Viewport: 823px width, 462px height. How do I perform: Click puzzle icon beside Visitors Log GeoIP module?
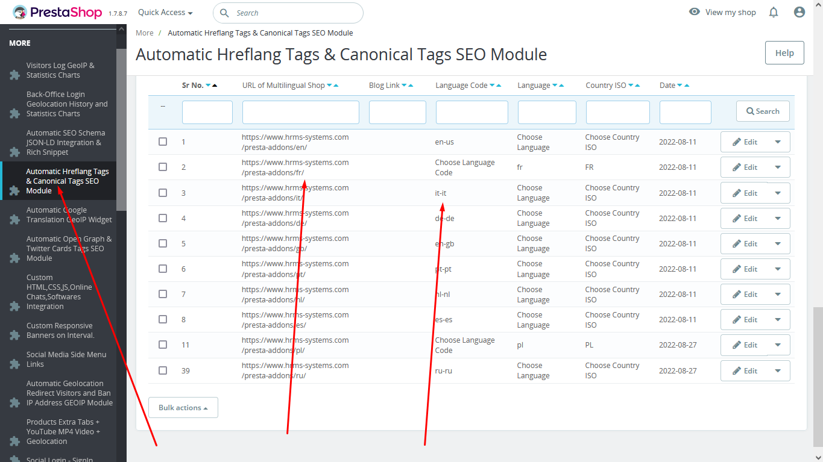(14, 75)
